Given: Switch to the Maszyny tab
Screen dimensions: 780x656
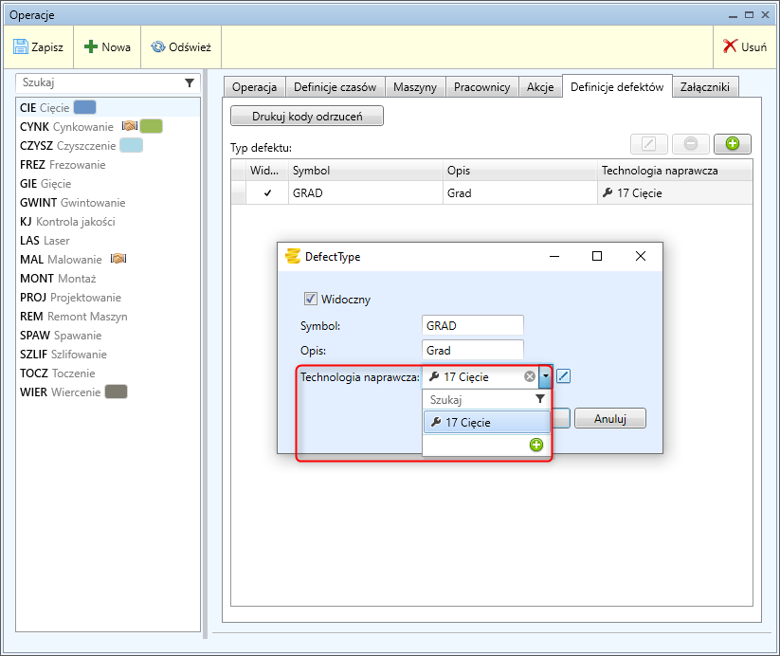Looking at the screenshot, I should [415, 86].
